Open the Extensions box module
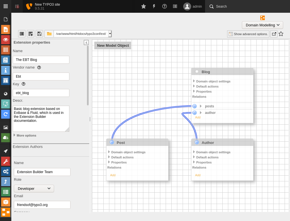 pyautogui.click(x=6, y=202)
